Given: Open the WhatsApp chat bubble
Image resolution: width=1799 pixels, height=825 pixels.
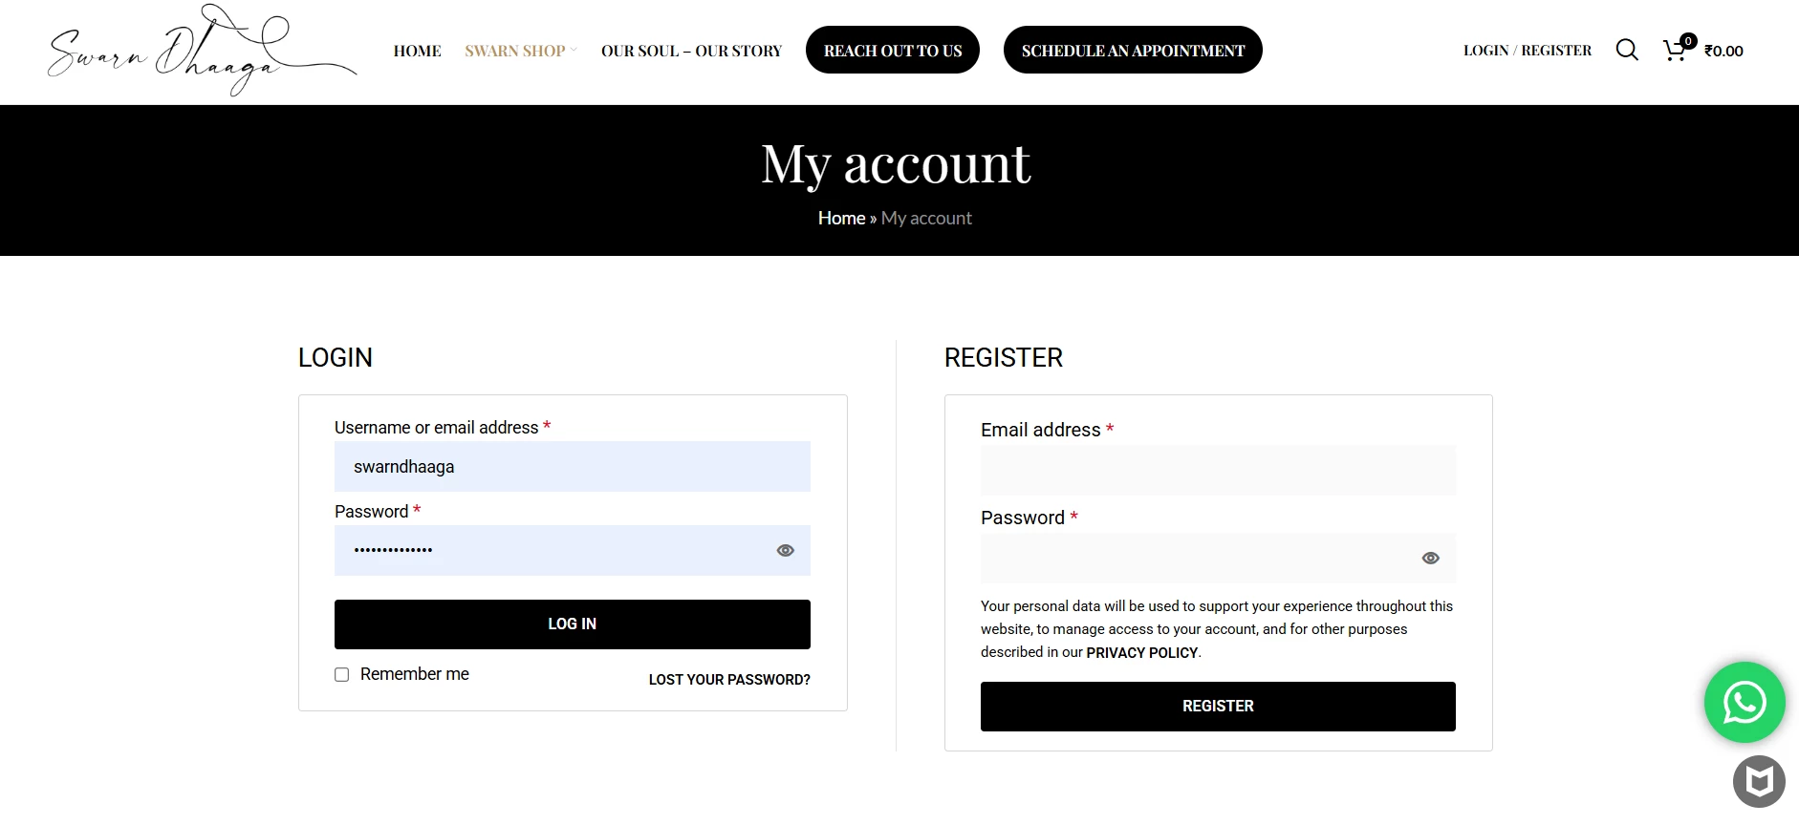Looking at the screenshot, I should click(1745, 703).
